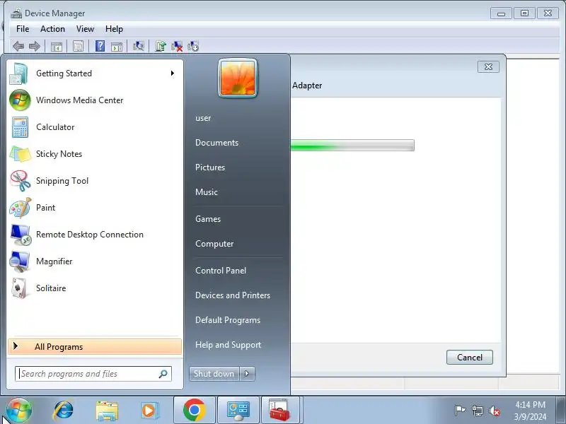Open Computer
The height and width of the screenshot is (424, 566).
214,244
